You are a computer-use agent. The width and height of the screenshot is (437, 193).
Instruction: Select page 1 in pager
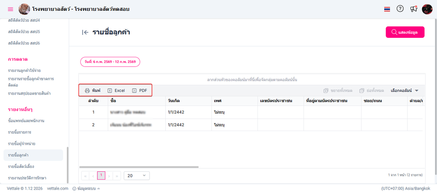click(x=101, y=175)
